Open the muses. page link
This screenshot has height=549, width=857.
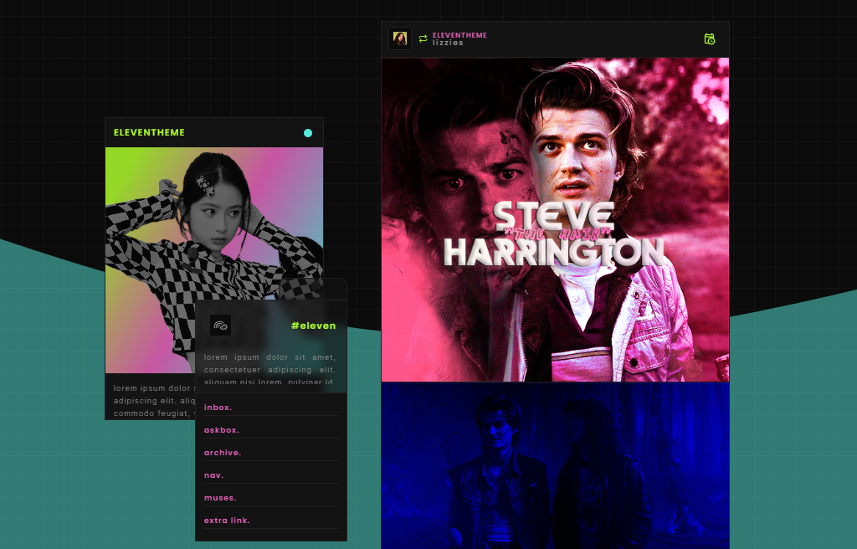coord(219,498)
